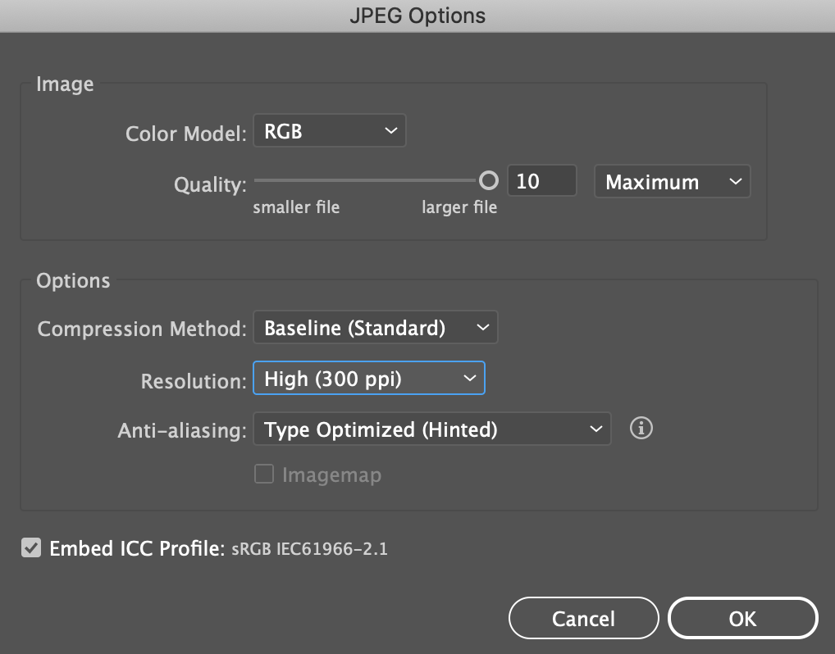The height and width of the screenshot is (654, 835).
Task: Click the 'smaller file' label
Action: point(296,207)
